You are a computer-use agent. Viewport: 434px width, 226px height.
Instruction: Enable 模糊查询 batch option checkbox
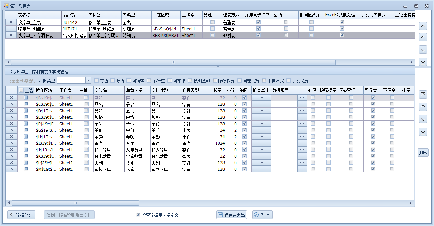pos(190,81)
